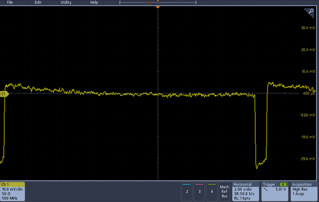Image resolution: width=319 pixels, height=202 pixels.
Task: Open the Help menu
Action: (94, 3)
